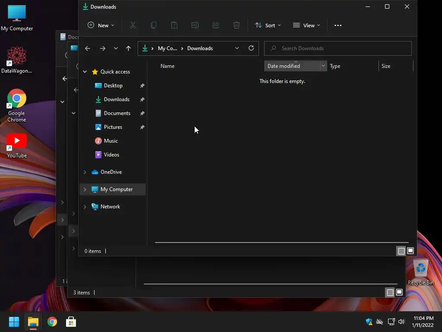Expand the OneDrive tree node

(85, 172)
